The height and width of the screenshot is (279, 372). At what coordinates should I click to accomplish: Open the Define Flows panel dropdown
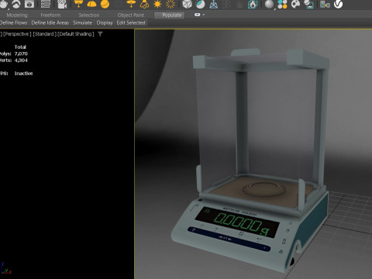pos(13,22)
